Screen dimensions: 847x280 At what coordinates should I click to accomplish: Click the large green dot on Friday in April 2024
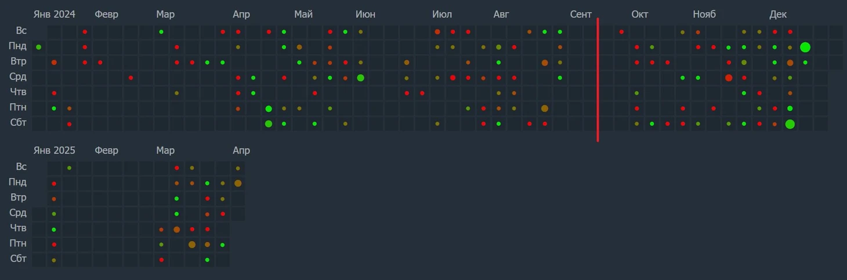point(269,108)
